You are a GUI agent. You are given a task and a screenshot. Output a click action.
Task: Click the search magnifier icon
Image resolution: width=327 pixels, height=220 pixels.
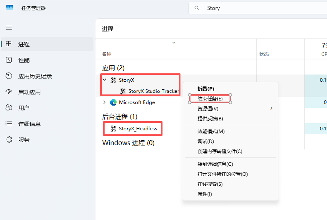coord(197,8)
